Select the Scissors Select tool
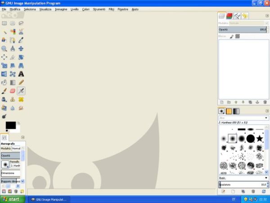This screenshot has height=203, width=270. 21,32
